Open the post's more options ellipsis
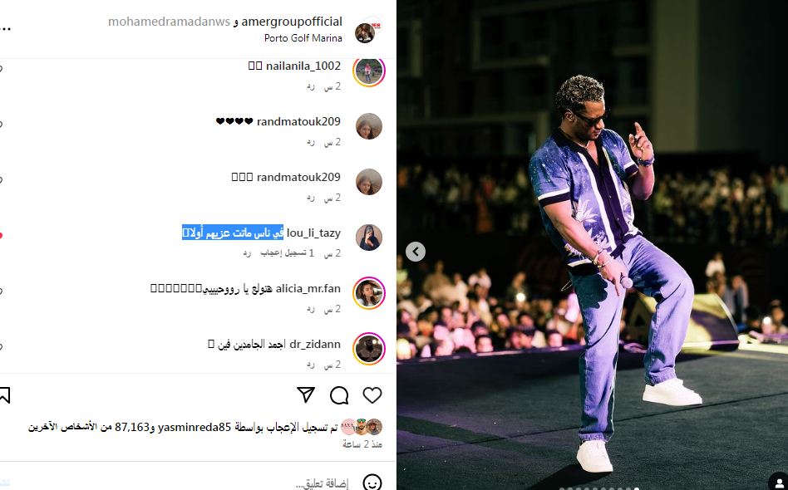788x490 pixels. click(x=4, y=28)
